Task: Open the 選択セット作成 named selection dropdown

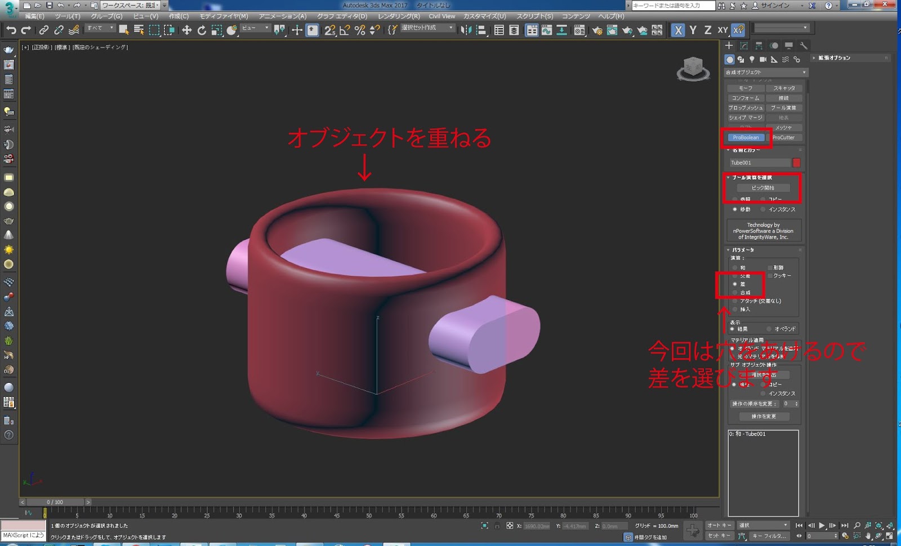Action: 427,28
